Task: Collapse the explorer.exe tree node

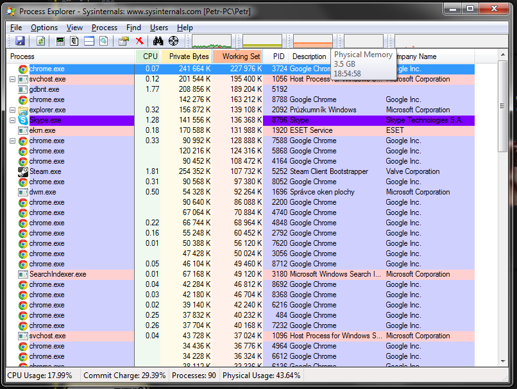Action: click(x=12, y=110)
